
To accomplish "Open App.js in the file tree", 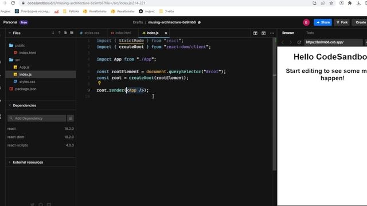I will (x=24, y=68).
